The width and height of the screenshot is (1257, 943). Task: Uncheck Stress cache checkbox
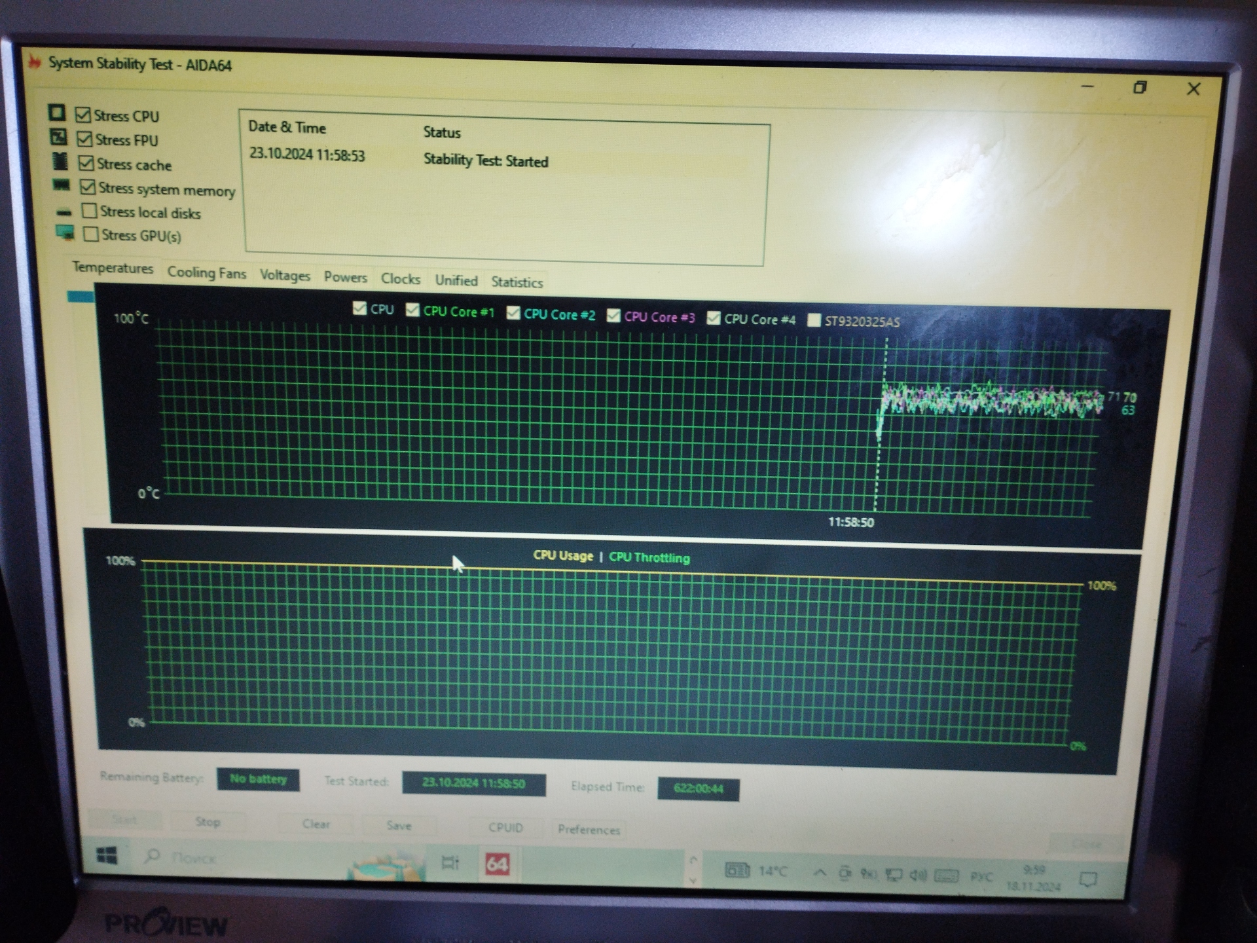pos(86,162)
